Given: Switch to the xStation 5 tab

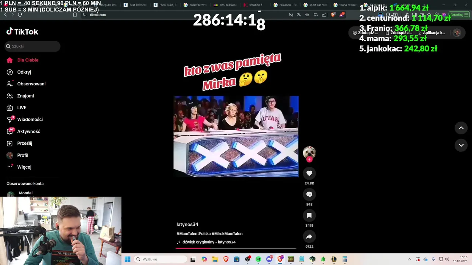Looking at the screenshot, I should coord(256,5).
